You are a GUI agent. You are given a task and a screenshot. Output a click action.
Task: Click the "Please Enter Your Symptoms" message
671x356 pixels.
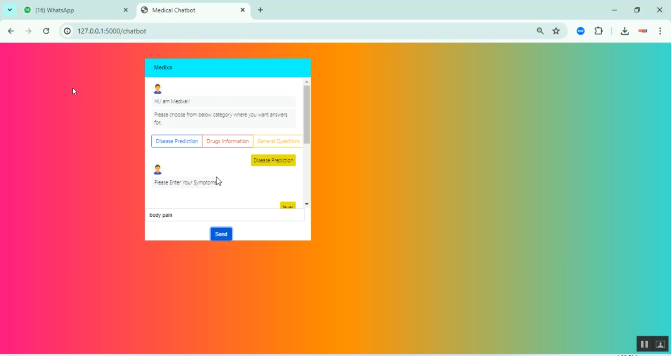[186, 183]
